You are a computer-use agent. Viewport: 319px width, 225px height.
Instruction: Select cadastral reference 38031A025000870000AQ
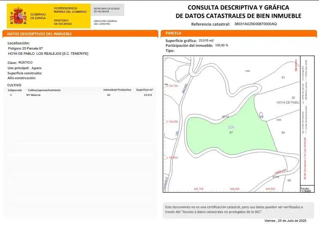[255, 24]
